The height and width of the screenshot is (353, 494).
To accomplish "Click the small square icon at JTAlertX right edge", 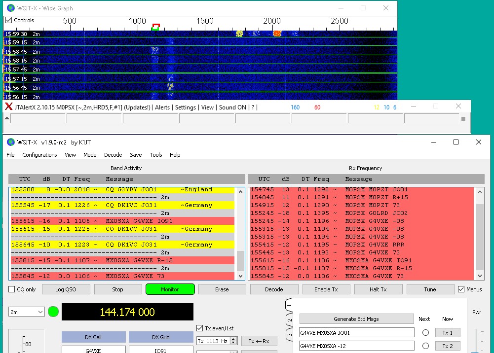I will (463, 119).
